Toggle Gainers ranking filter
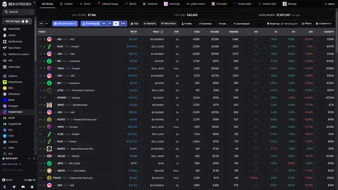This screenshot has width=338, height=190. coord(150,24)
